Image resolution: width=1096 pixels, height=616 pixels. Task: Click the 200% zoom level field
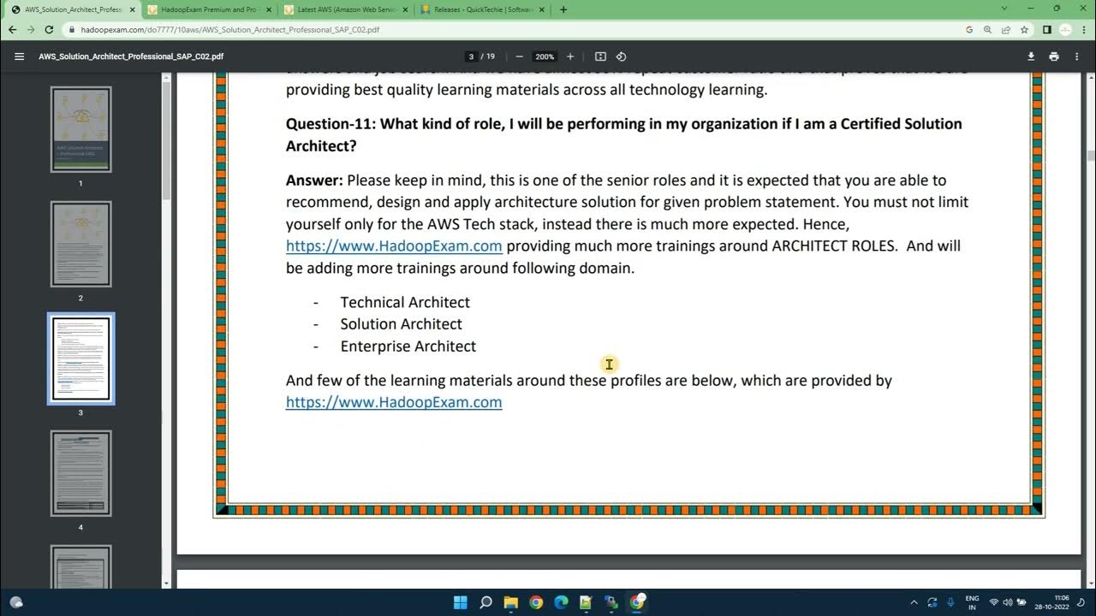point(545,56)
